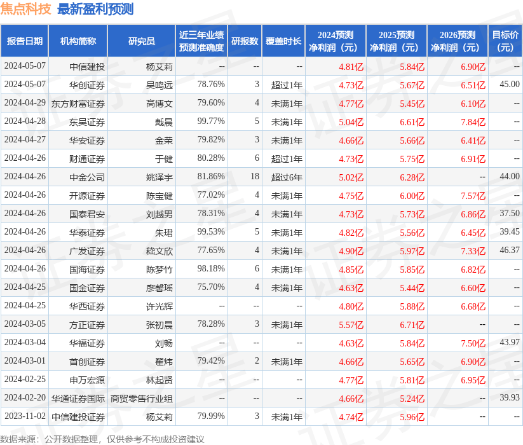Select 国金证券 institution cell
The width and height of the screenshot is (523, 445).
tap(87, 288)
